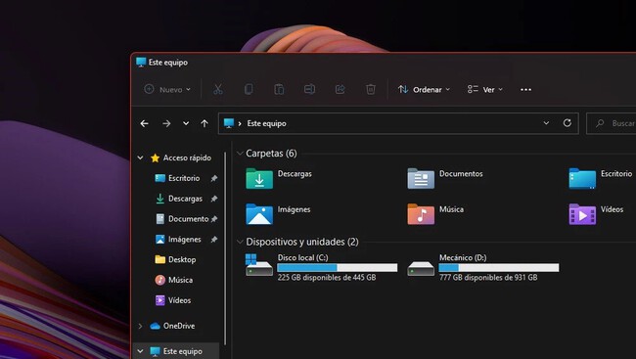Collapse the Dispositivos y unidades section
This screenshot has width=636, height=359.
[240, 242]
